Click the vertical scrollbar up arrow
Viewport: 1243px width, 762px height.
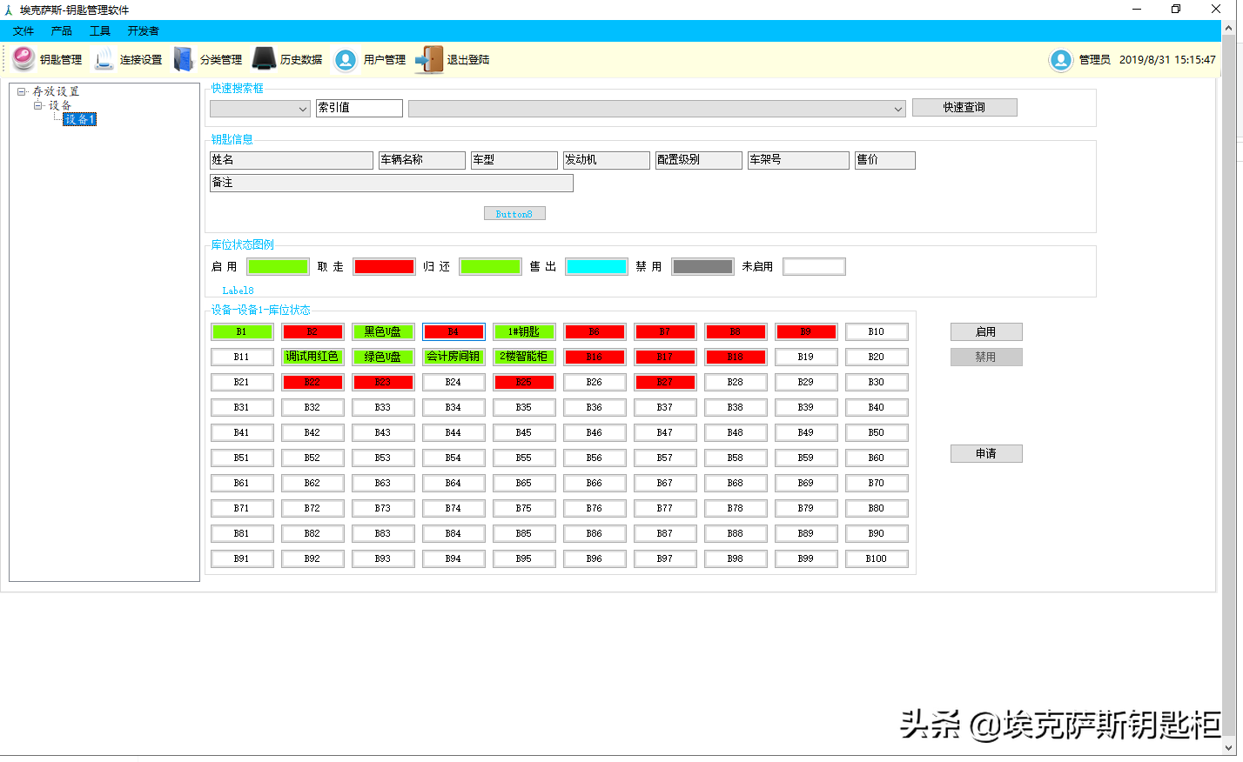pos(1229,28)
